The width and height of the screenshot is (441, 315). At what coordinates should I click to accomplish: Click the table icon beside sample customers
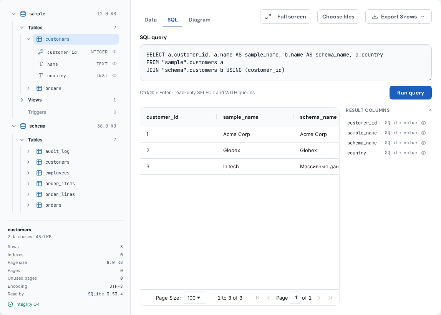(39, 39)
